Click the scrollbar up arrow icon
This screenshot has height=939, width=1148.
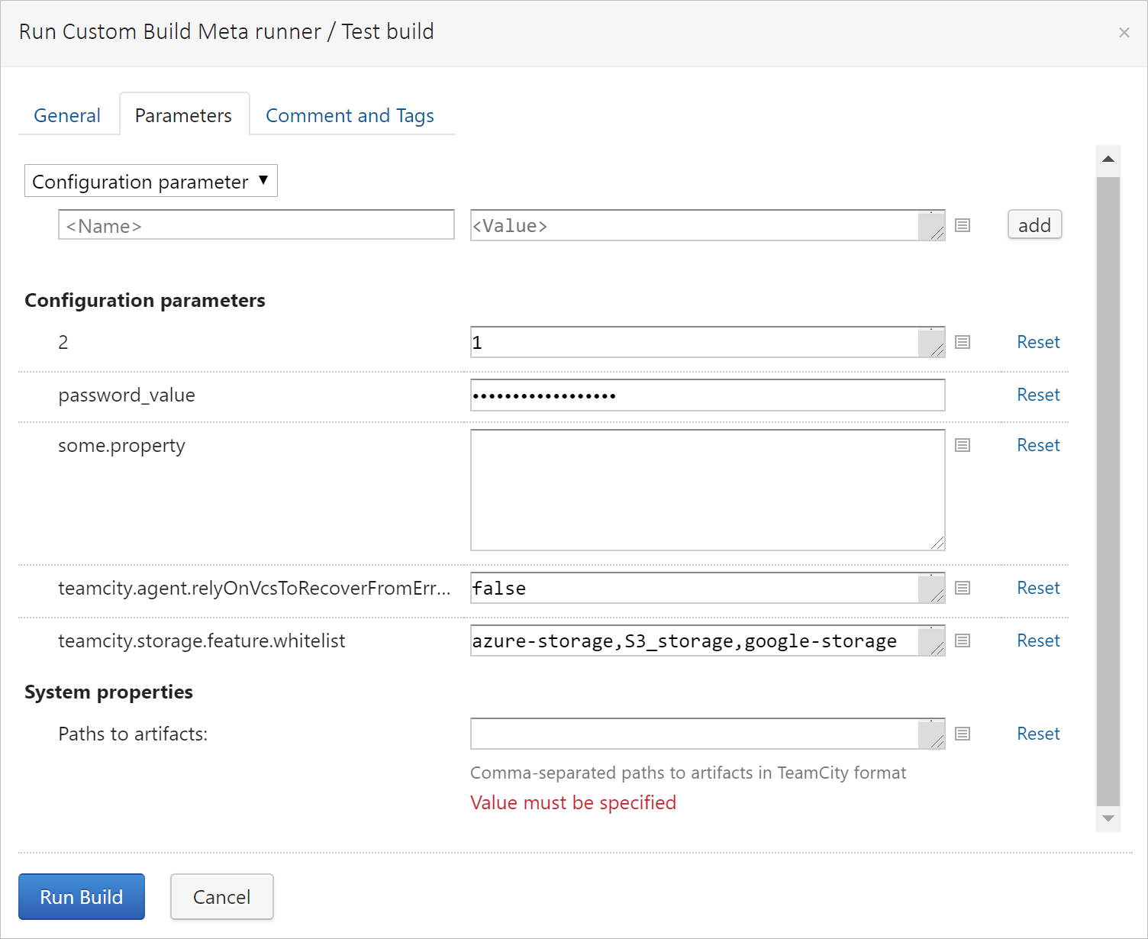click(1108, 158)
